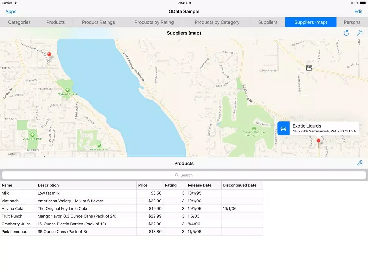Click the 1/5/03 release date cell

click(x=204, y=216)
